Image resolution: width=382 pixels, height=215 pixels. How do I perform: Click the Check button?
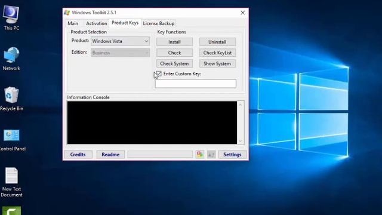(174, 53)
